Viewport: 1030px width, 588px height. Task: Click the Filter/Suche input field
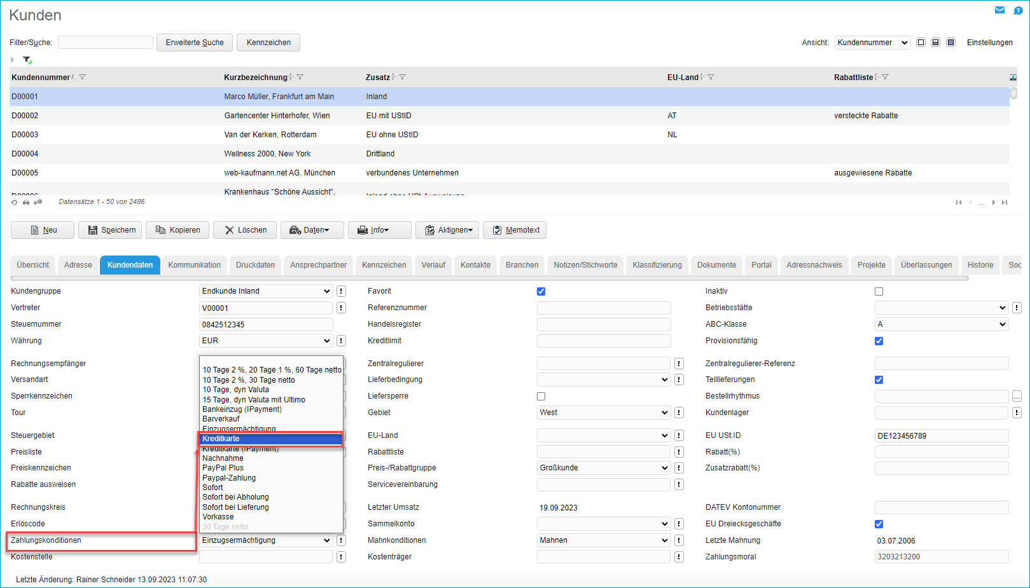(106, 43)
